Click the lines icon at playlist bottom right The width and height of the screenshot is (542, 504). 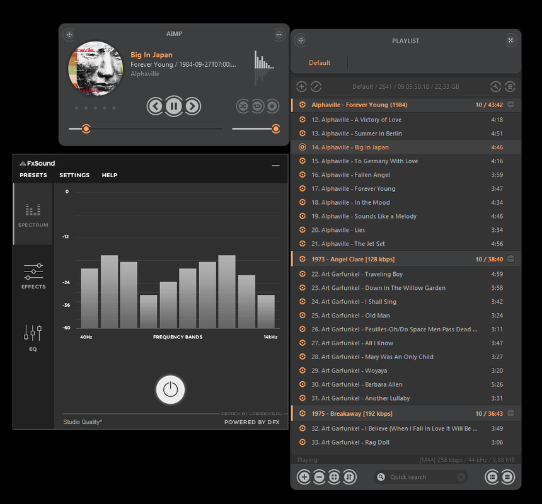[x=507, y=477]
